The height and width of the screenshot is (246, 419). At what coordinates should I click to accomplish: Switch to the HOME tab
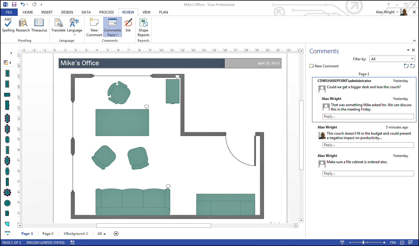pos(28,12)
